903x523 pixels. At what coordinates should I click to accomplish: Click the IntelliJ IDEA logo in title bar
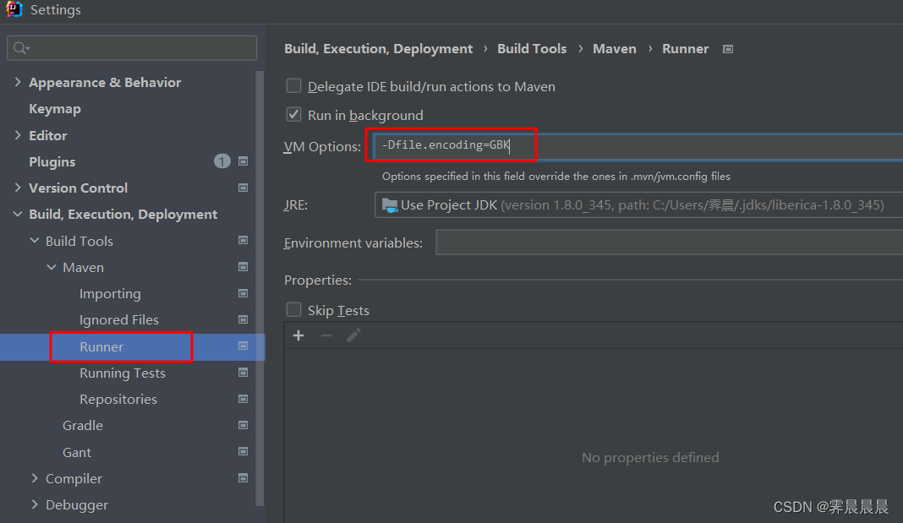click(14, 9)
